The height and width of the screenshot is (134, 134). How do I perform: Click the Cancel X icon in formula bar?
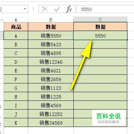coord(45,9)
